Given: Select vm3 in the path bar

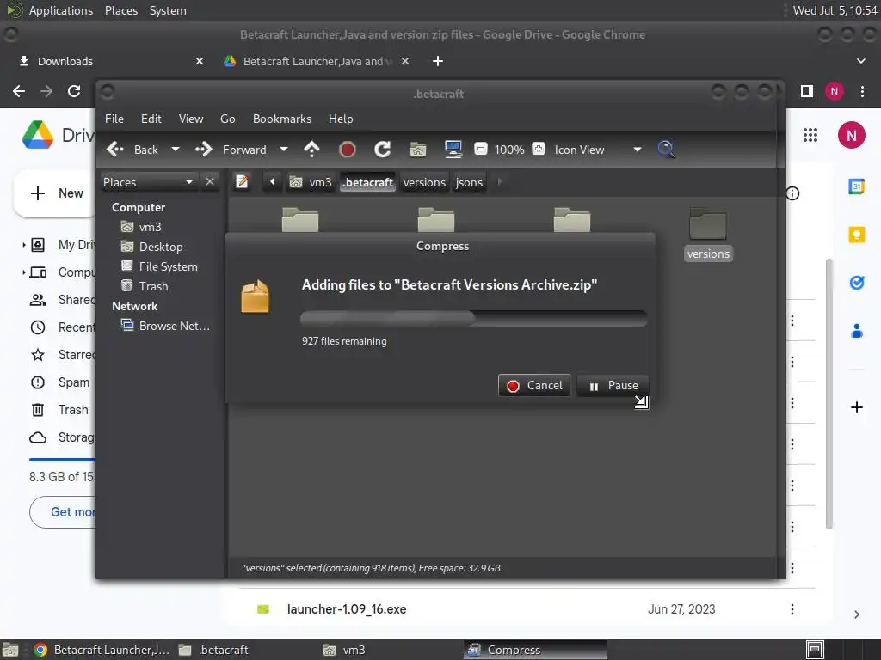Looking at the screenshot, I should click(311, 182).
